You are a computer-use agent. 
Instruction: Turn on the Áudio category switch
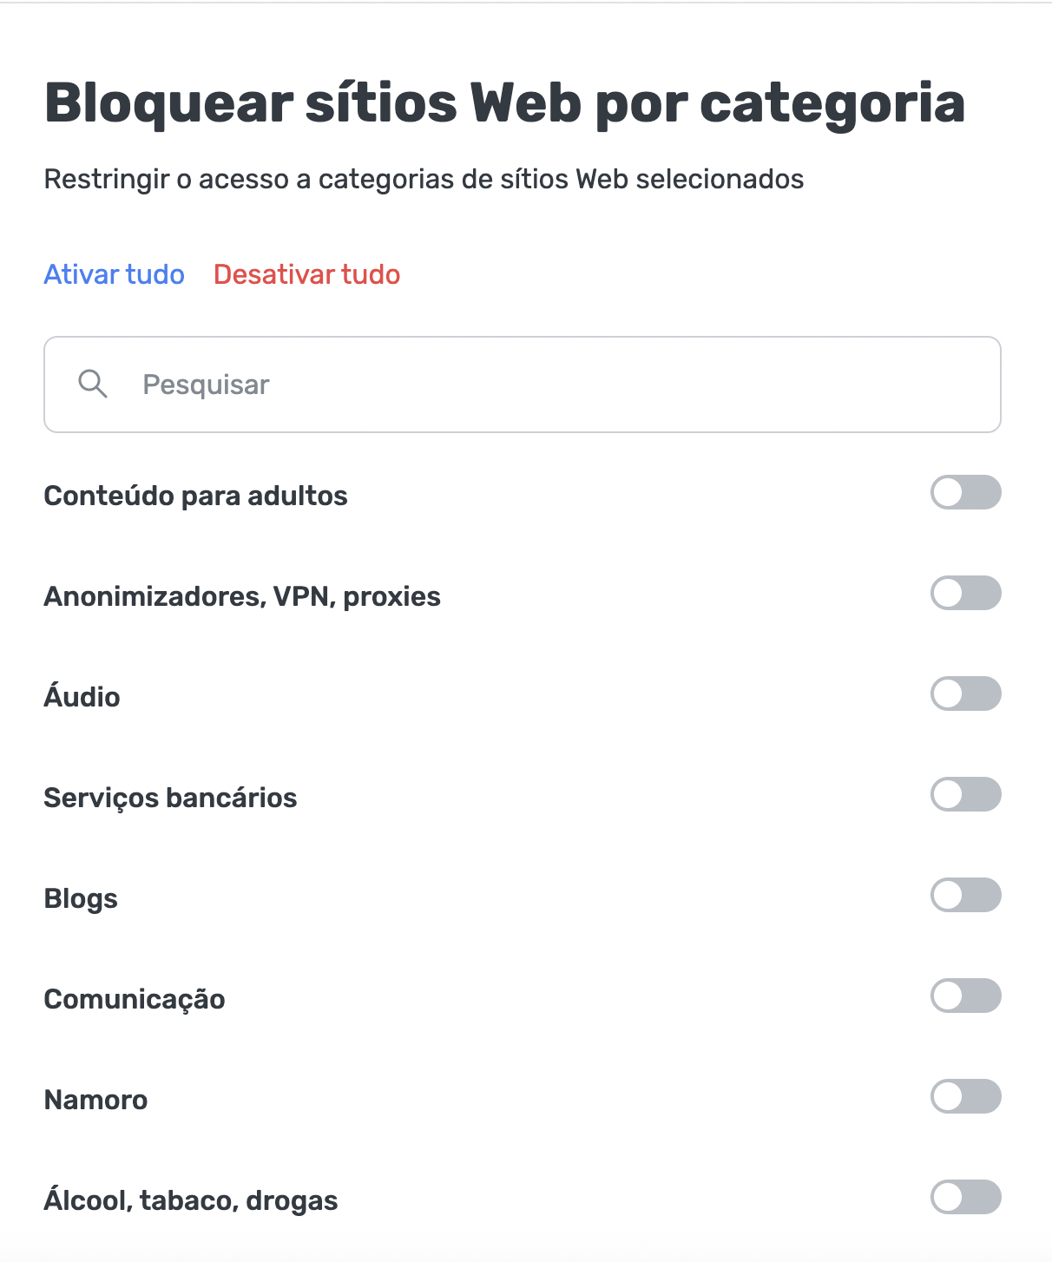point(965,693)
